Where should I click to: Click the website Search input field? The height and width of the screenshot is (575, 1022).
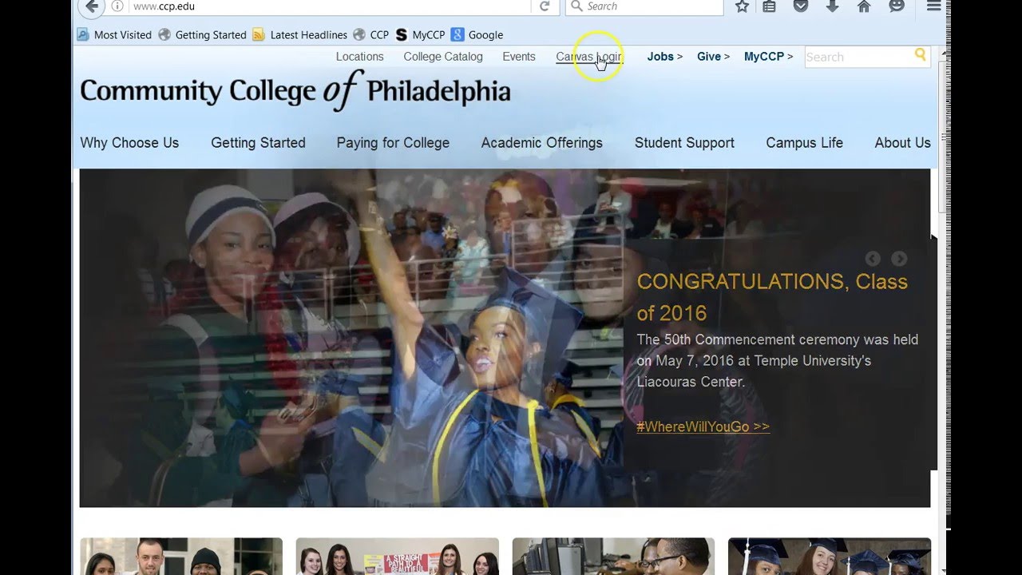[x=859, y=57]
